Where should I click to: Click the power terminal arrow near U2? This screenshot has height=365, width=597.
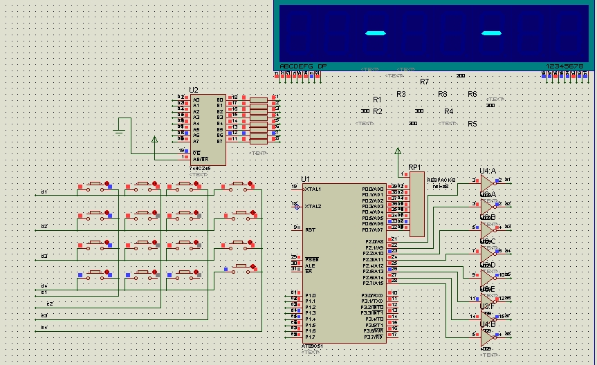pyautogui.click(x=154, y=140)
